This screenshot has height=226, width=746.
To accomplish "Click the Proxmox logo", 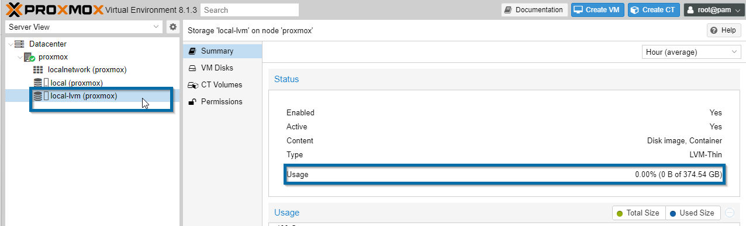I will (54, 9).
